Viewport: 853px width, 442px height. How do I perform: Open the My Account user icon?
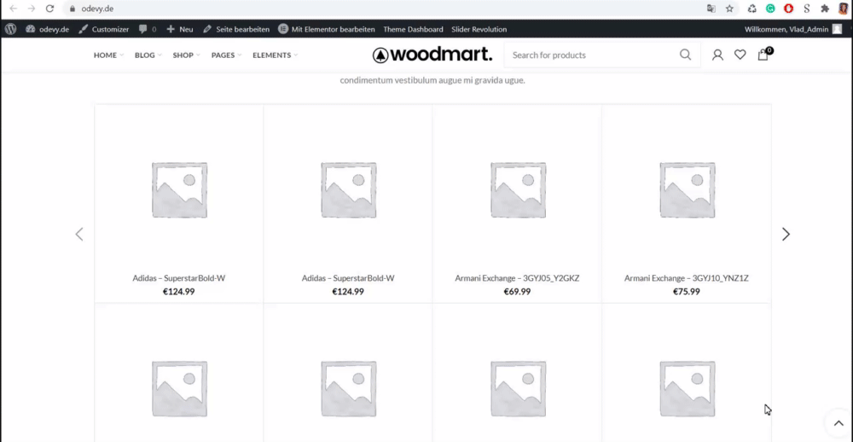(x=717, y=55)
